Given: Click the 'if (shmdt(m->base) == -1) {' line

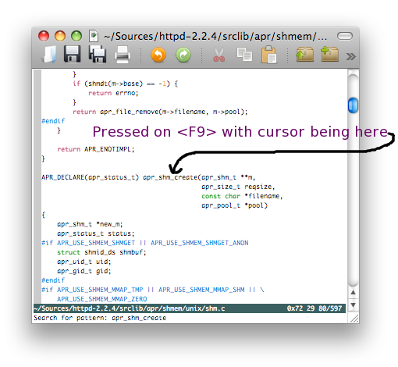Looking at the screenshot, I should [125, 84].
